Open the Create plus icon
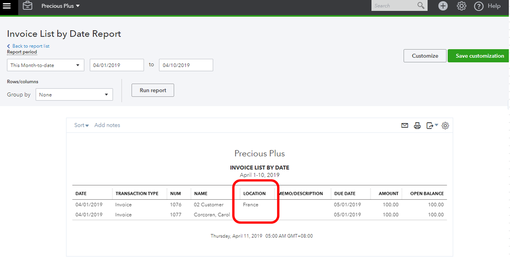This screenshot has height=257, width=510. pos(443,6)
